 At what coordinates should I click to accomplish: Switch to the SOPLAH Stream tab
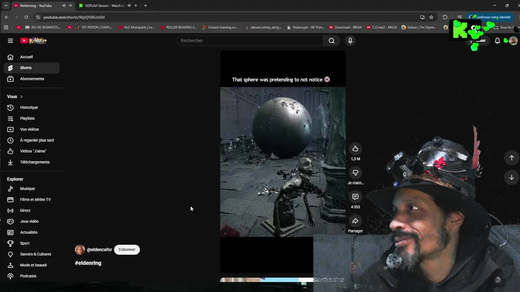click(x=105, y=6)
